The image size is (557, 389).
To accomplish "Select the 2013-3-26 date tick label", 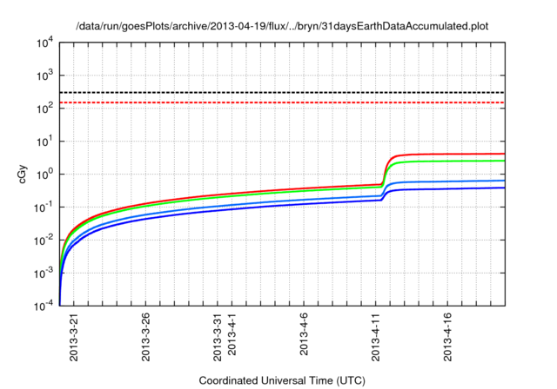I will pyautogui.click(x=144, y=337).
